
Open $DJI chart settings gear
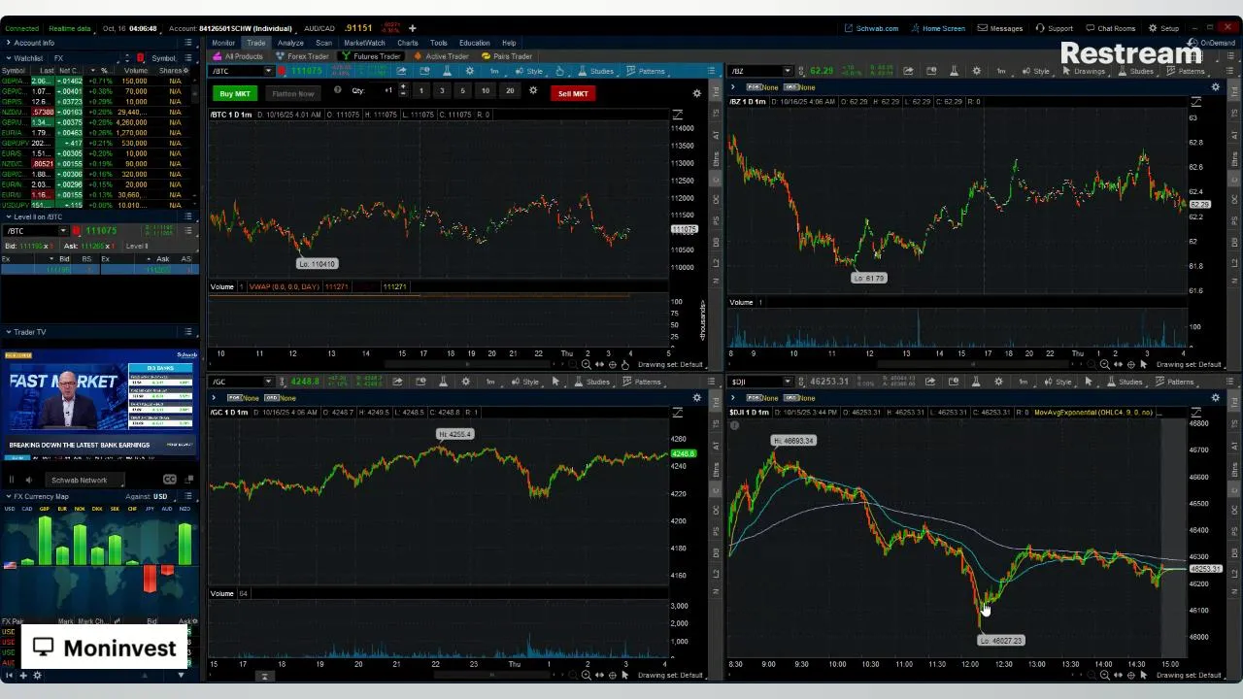(x=998, y=382)
